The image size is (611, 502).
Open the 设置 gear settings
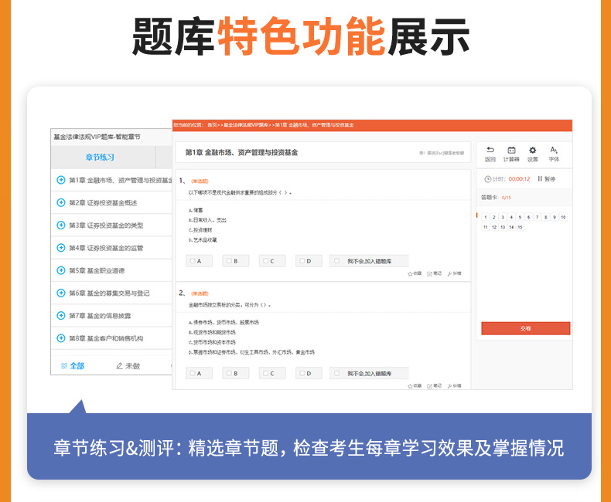point(532,150)
